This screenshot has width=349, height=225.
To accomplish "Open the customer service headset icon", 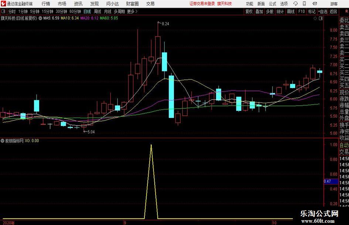I will coord(295,4).
